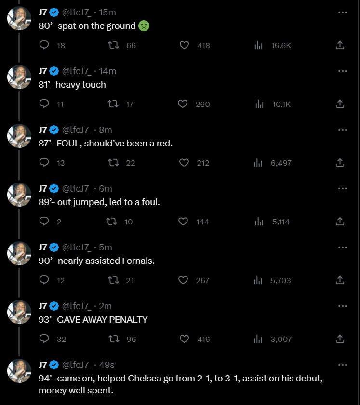Like the "nearly assisted Fornals" tweet
The width and height of the screenshot is (360, 405).
click(x=183, y=280)
